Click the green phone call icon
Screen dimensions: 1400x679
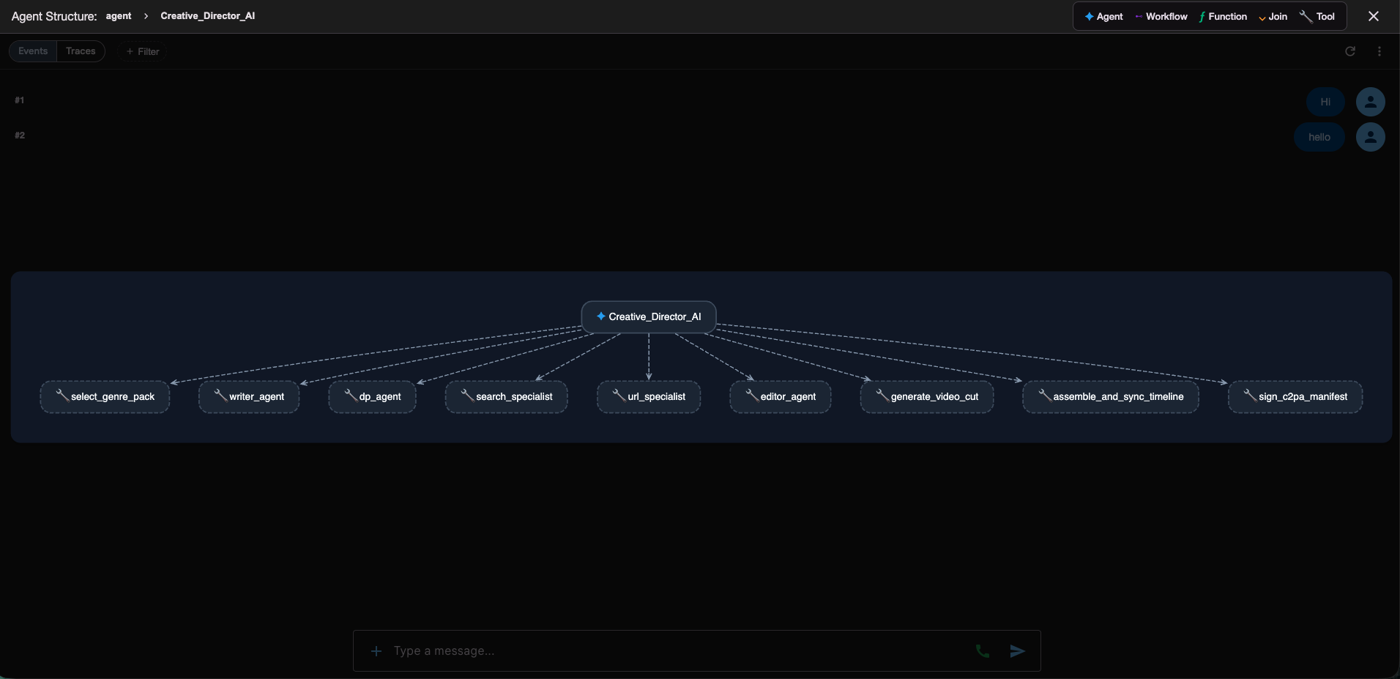tap(983, 651)
